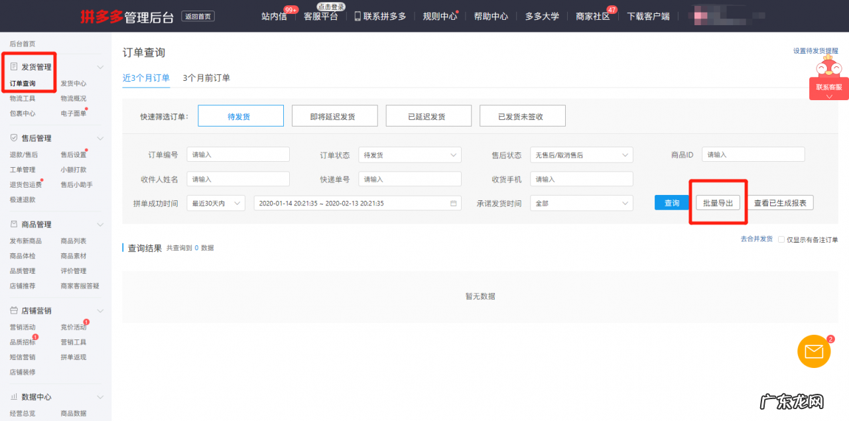Image resolution: width=849 pixels, height=421 pixels.
Task: Select the 近3个月订单 tab
Action: (x=145, y=77)
